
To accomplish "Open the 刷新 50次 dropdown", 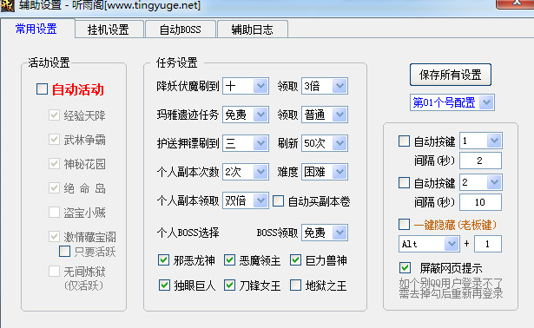I will click(325, 143).
